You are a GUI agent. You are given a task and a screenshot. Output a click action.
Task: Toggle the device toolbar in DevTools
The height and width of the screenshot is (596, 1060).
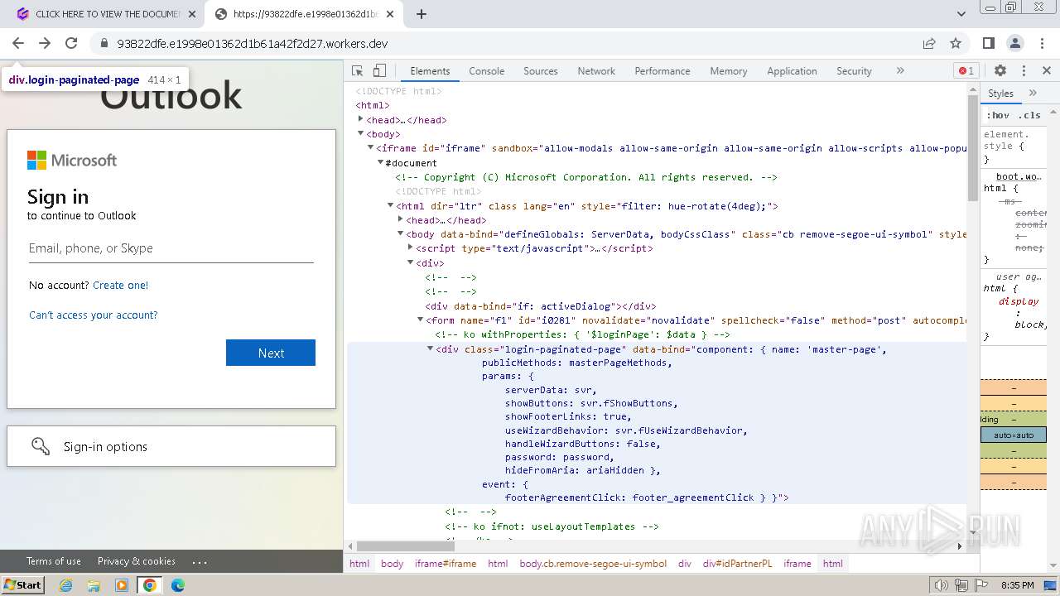click(380, 71)
